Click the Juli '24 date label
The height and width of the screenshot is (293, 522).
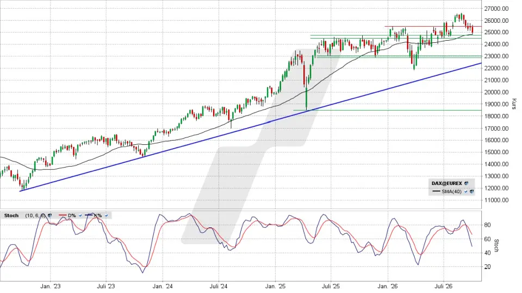pos(219,286)
